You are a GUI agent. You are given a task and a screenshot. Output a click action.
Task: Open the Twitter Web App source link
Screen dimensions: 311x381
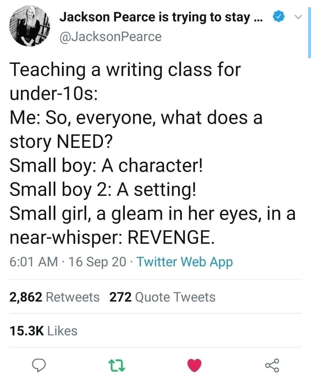coord(184,262)
